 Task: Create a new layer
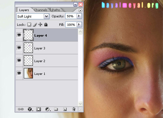tap(65, 109)
